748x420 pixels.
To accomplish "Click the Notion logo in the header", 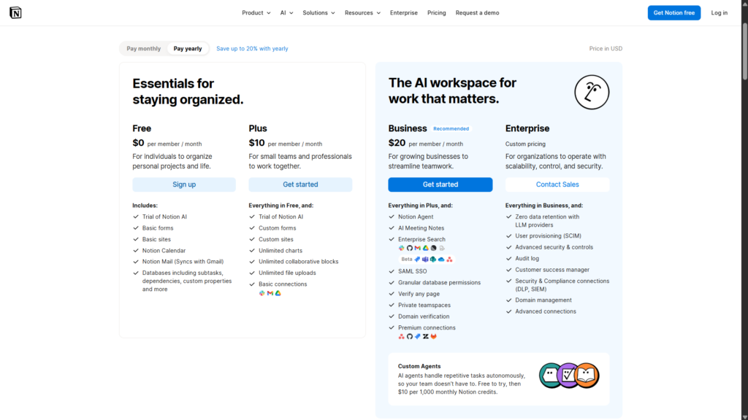I will (x=15, y=13).
